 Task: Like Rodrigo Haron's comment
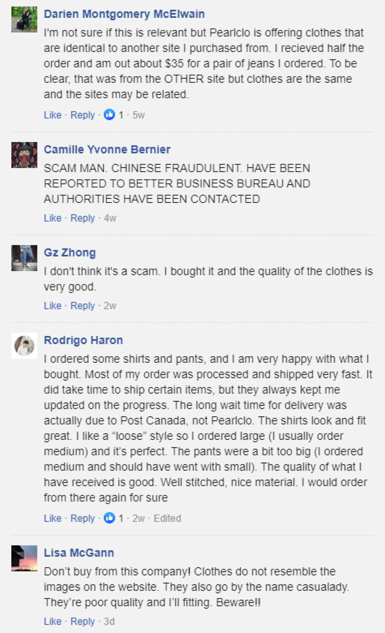click(52, 518)
